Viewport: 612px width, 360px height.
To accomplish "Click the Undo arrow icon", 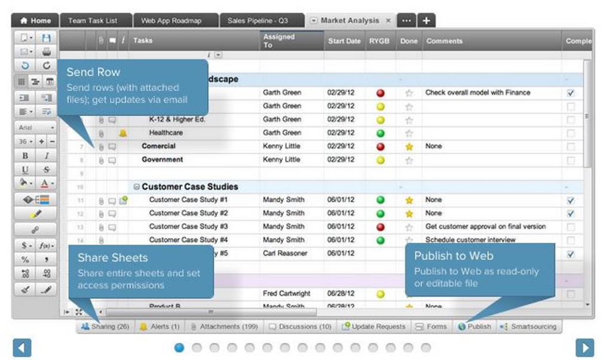I will click(x=25, y=66).
